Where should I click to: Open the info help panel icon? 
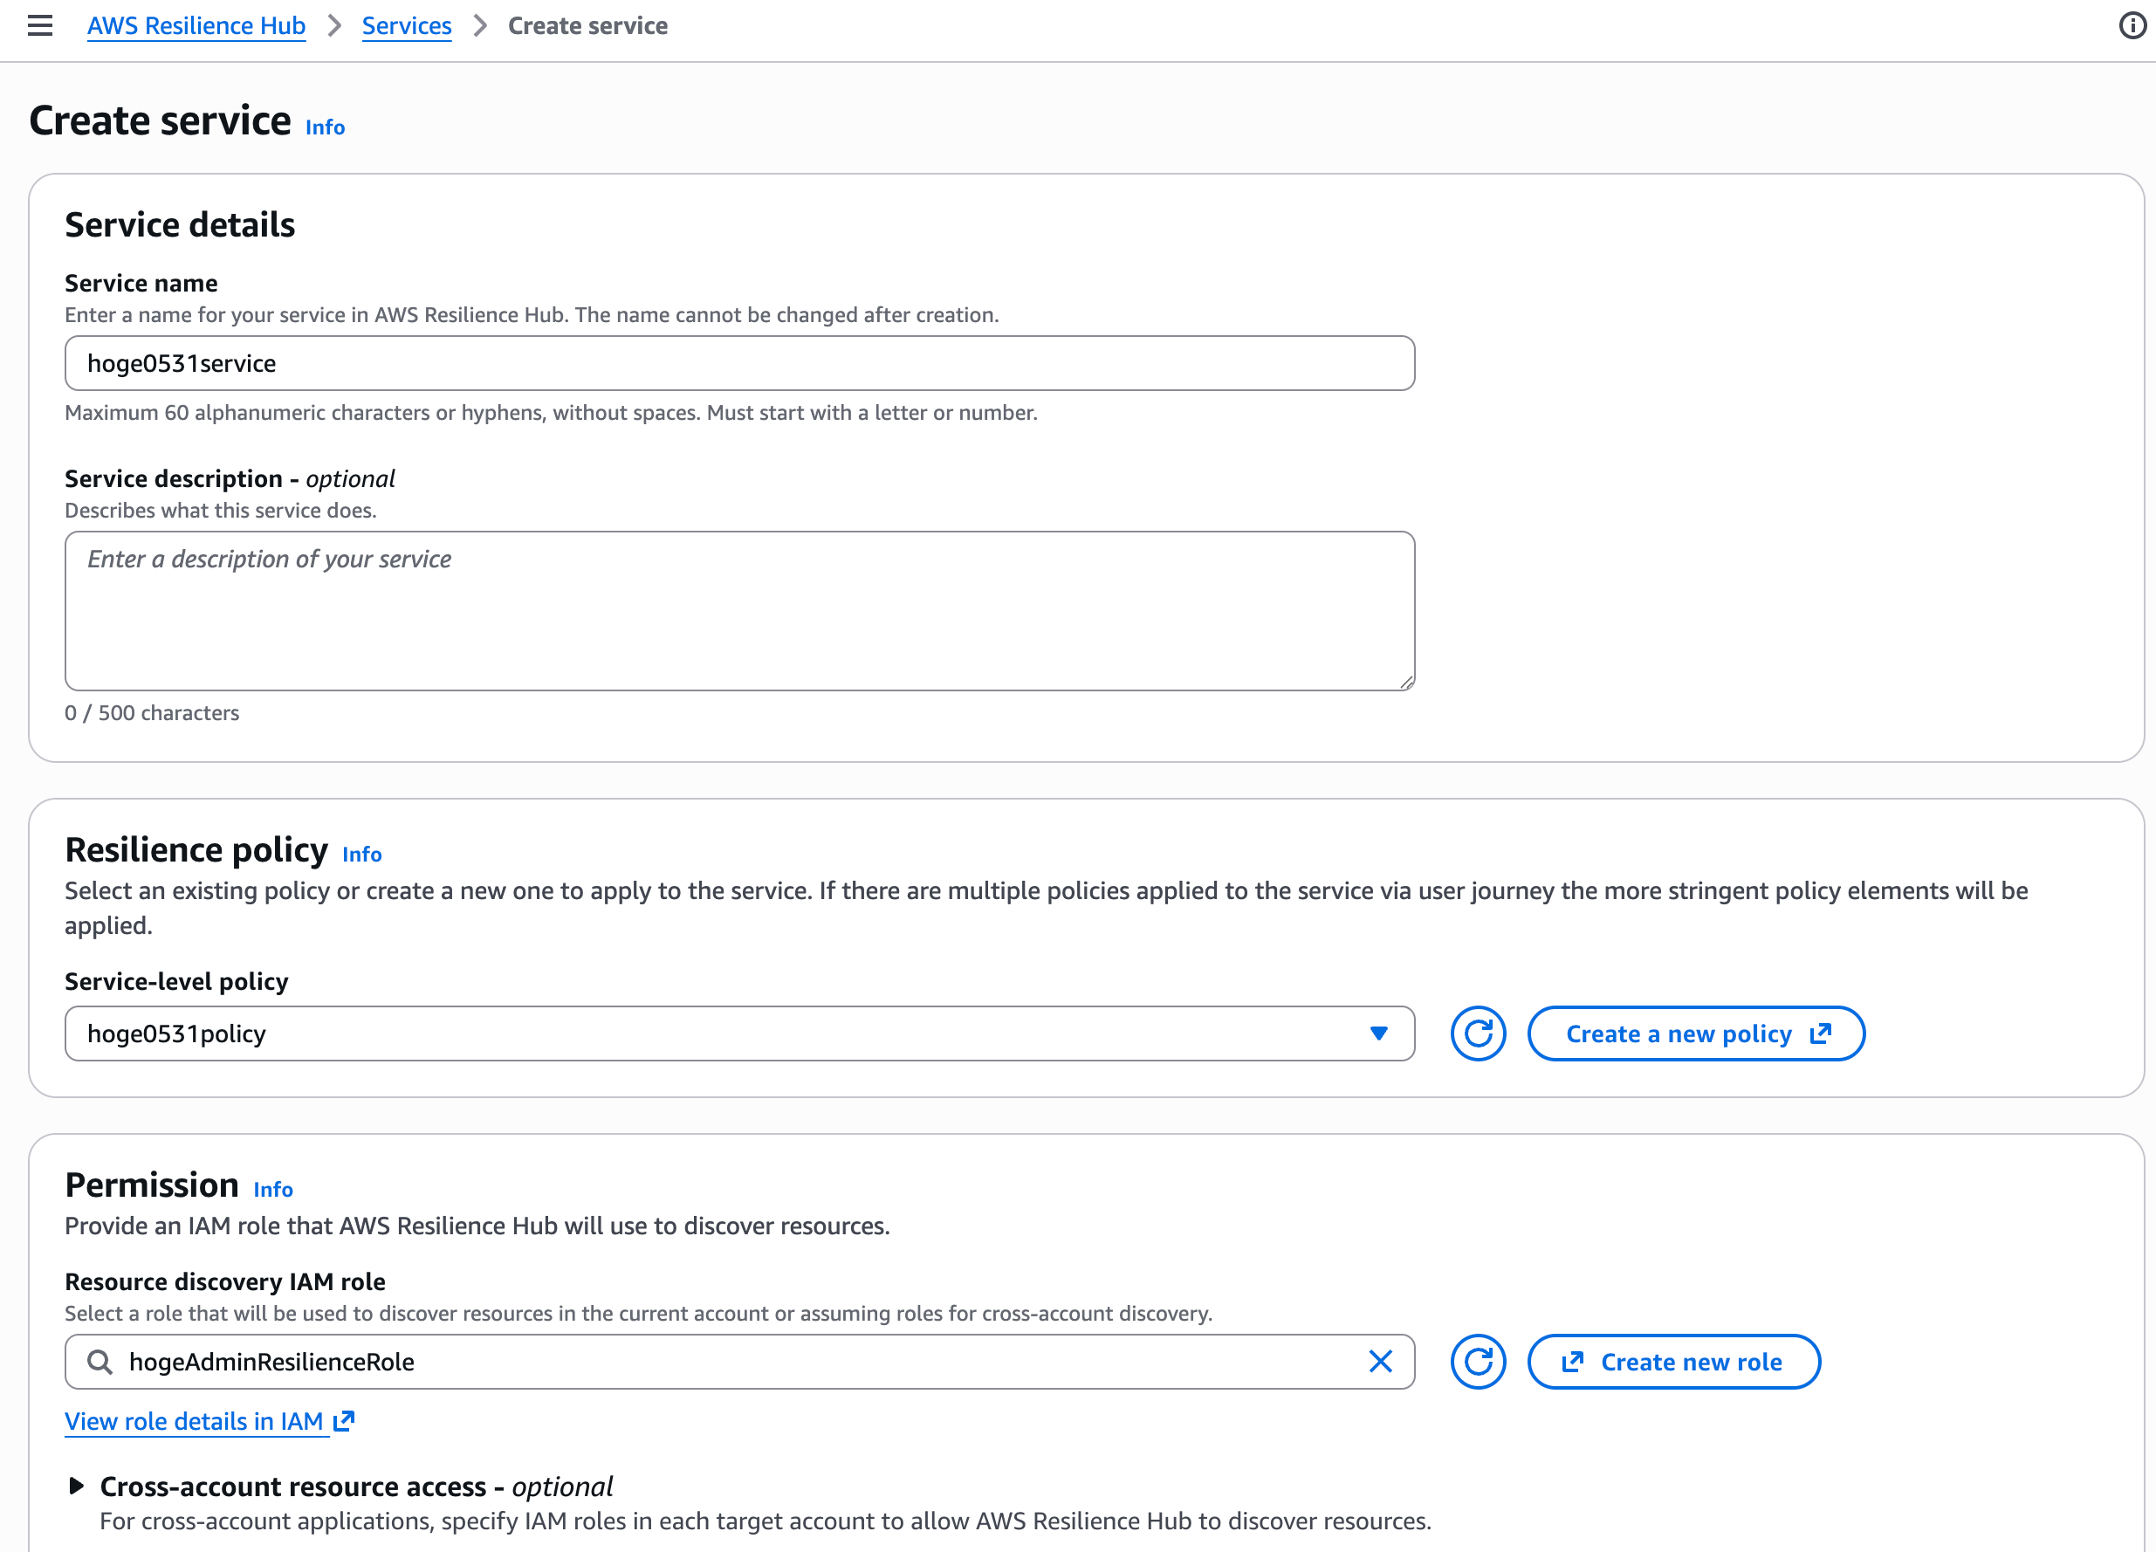click(x=2132, y=25)
